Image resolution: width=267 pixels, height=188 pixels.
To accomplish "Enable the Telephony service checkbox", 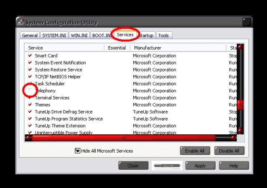I will (30, 91).
